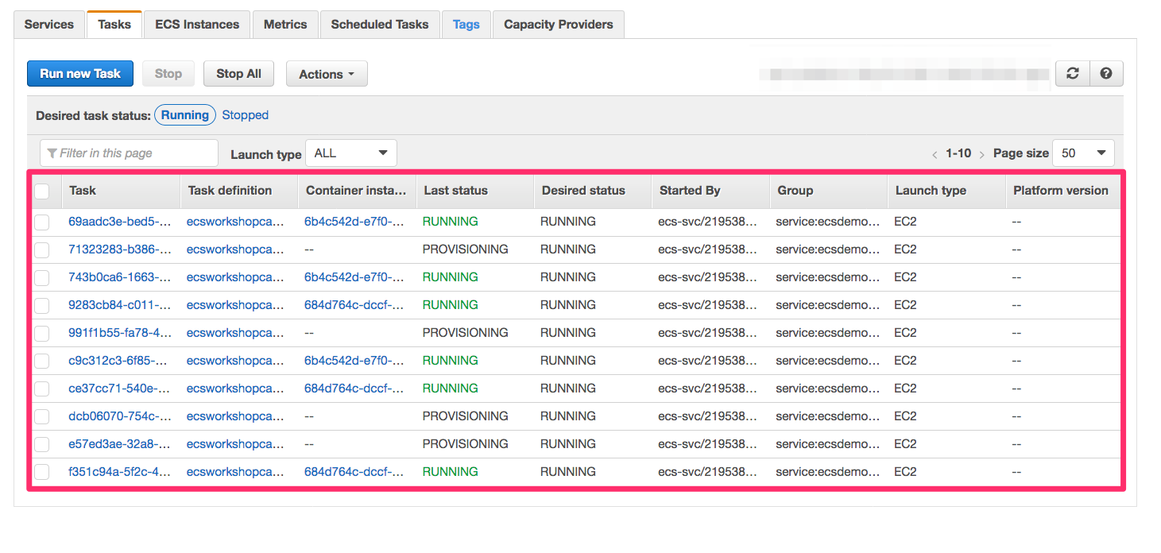
Task: Tick the select-all checkbox in header
Action: point(42,191)
